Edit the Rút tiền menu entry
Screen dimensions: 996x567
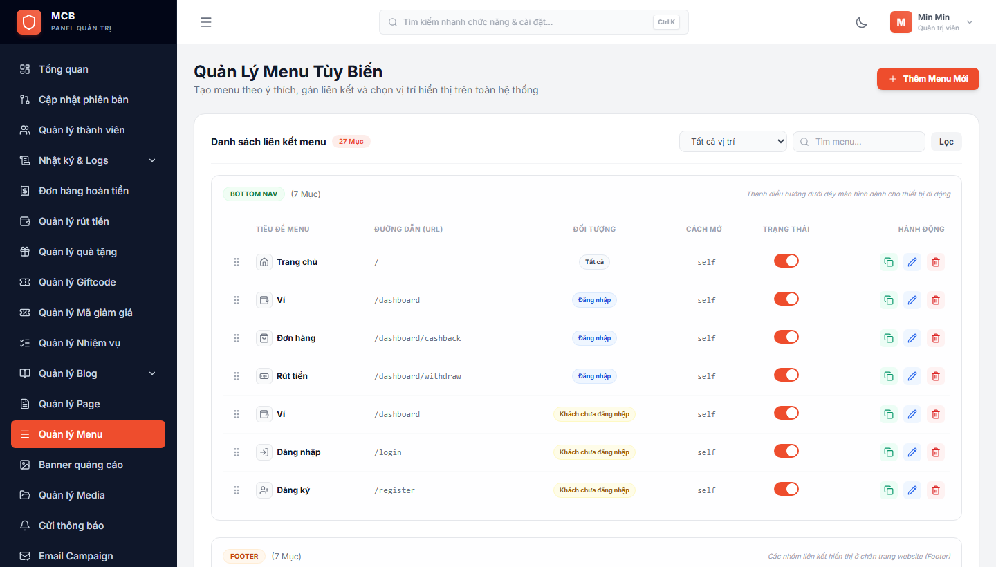coord(912,376)
